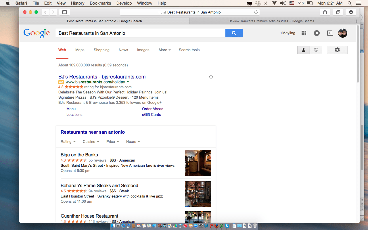Open the BJ's Restaurants ad headline link
Image resolution: width=368 pixels, height=230 pixels.
(102, 77)
